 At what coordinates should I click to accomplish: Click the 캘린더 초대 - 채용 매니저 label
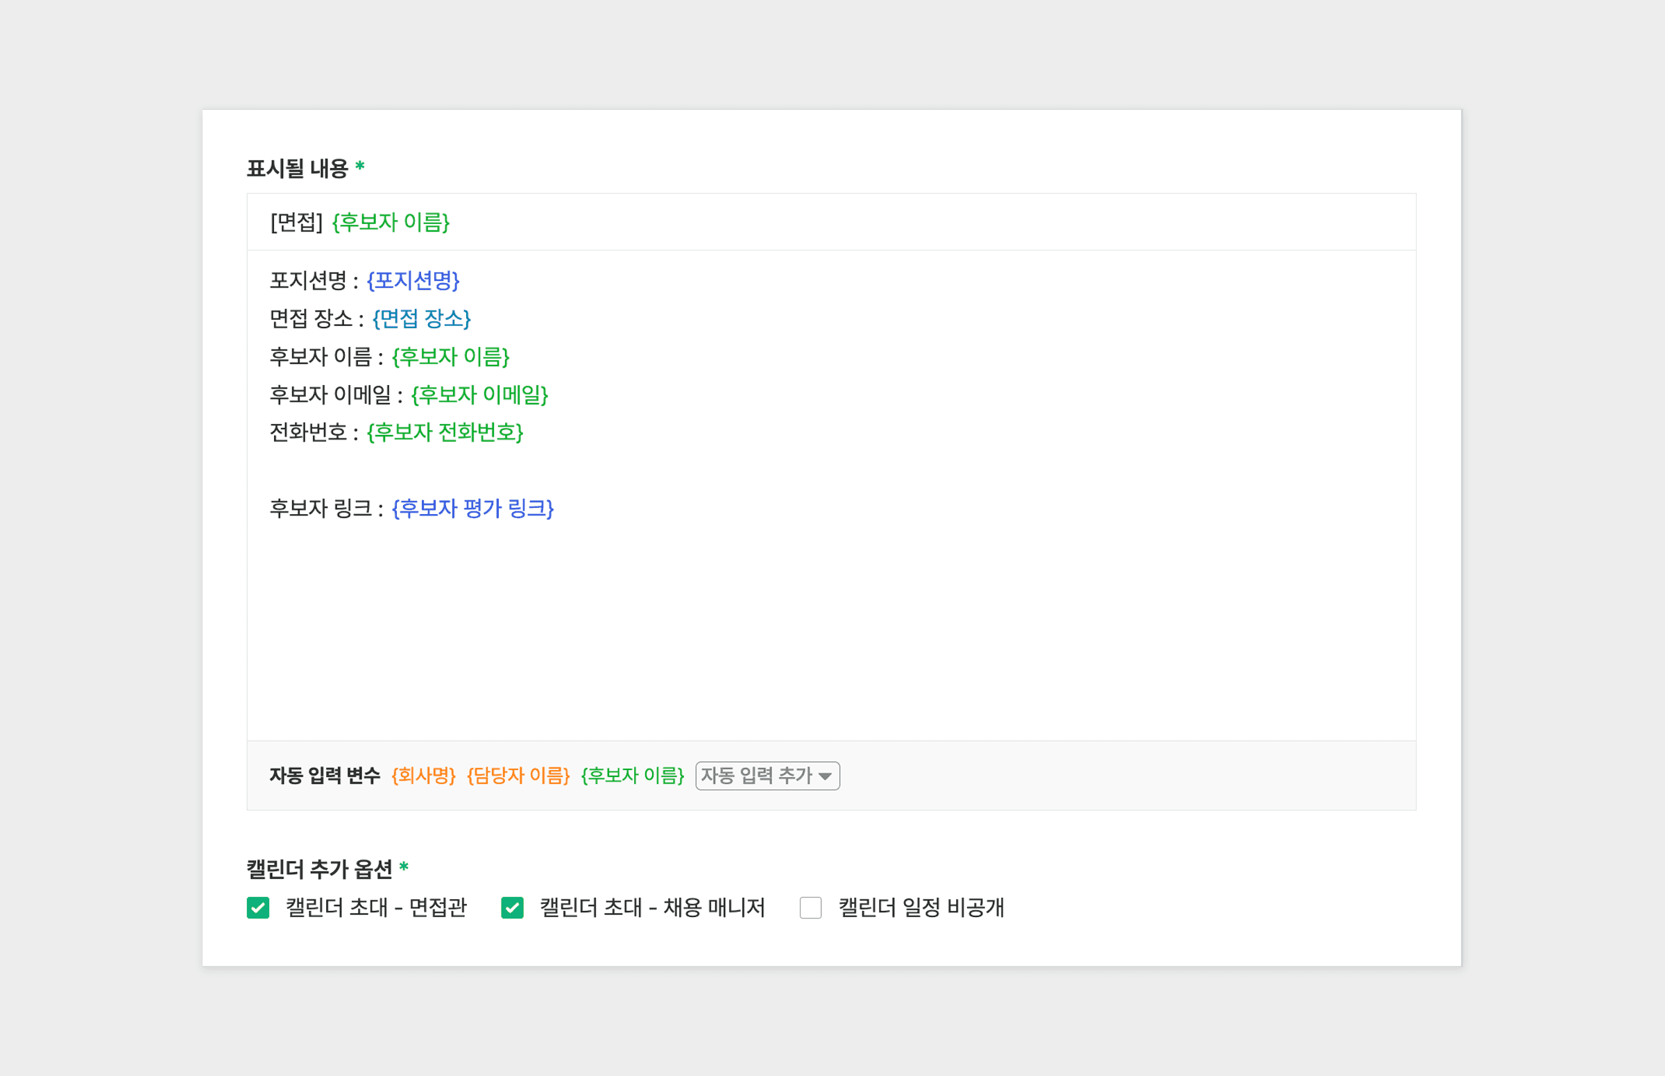point(652,907)
